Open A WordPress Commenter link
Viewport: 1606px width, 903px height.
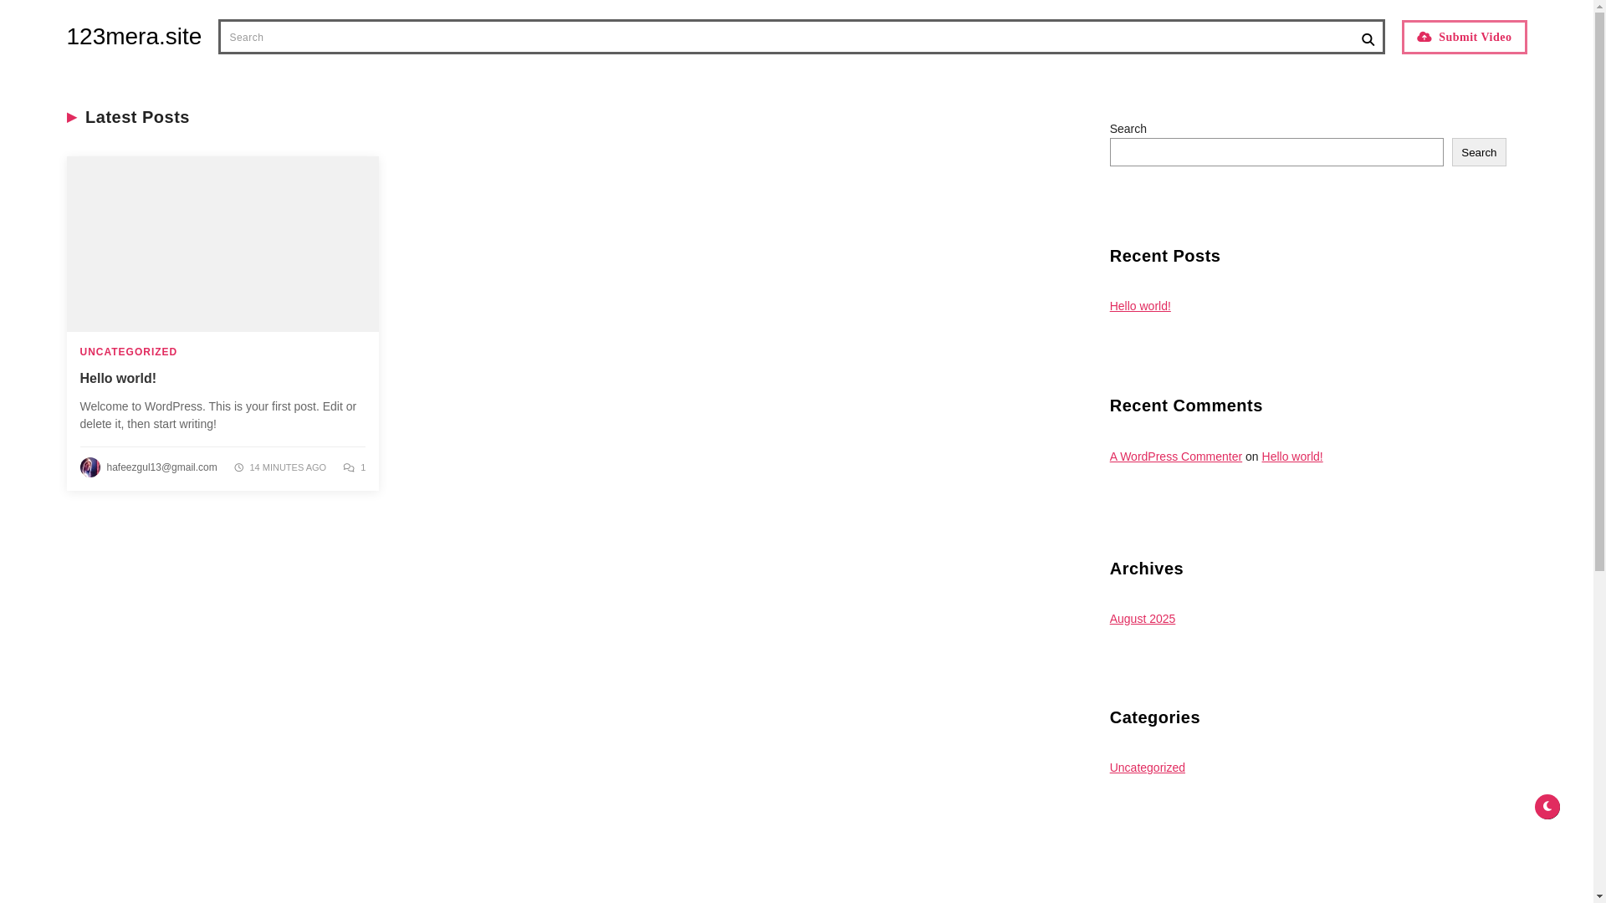(1176, 457)
